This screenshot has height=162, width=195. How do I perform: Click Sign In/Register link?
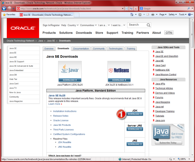pos(51,25)
